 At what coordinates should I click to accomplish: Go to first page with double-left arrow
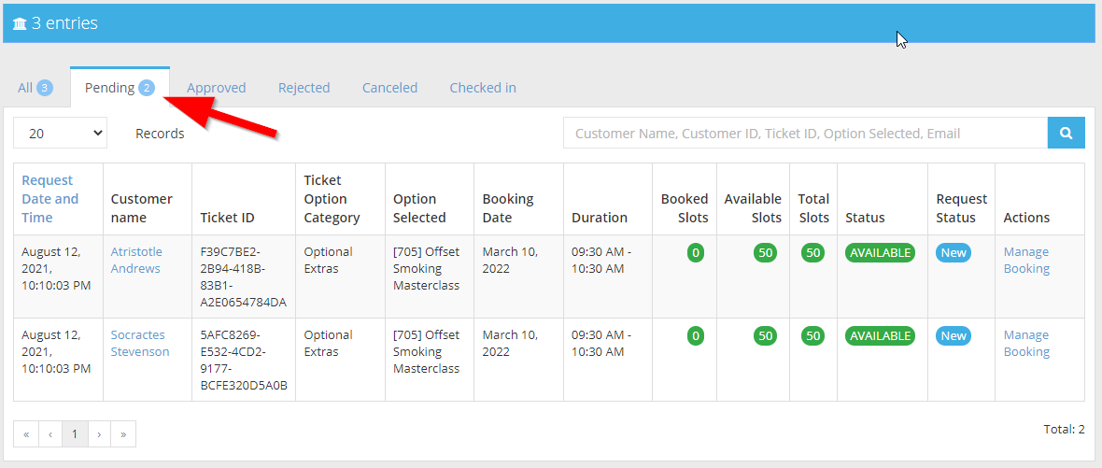[x=26, y=434]
